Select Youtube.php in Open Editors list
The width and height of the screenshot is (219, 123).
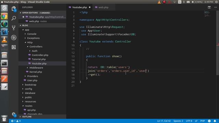tap(42, 17)
